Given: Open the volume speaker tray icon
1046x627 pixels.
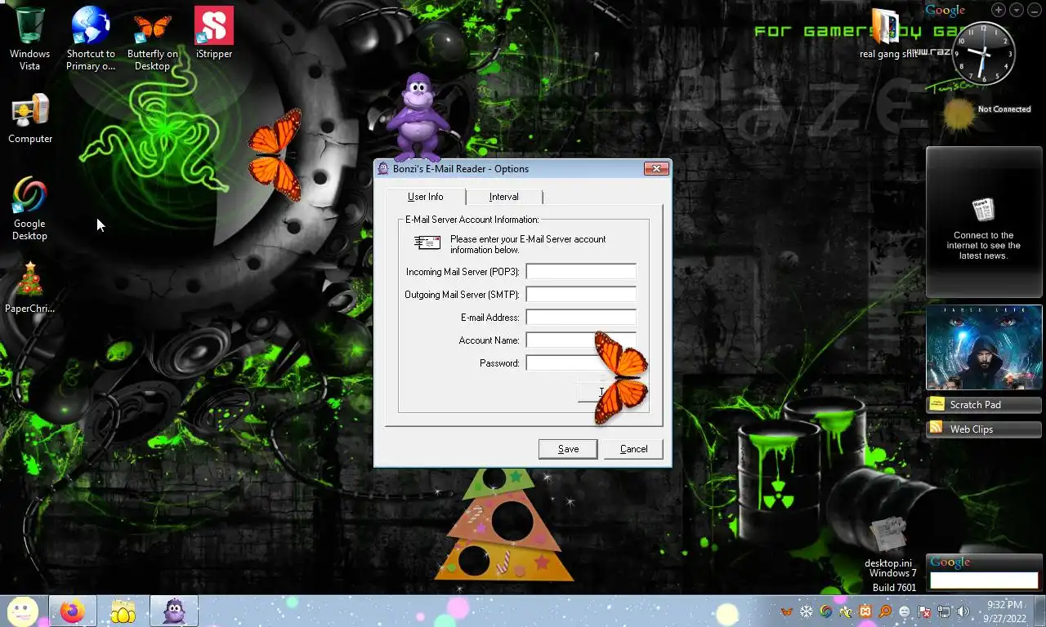Looking at the screenshot, I should click(x=963, y=611).
